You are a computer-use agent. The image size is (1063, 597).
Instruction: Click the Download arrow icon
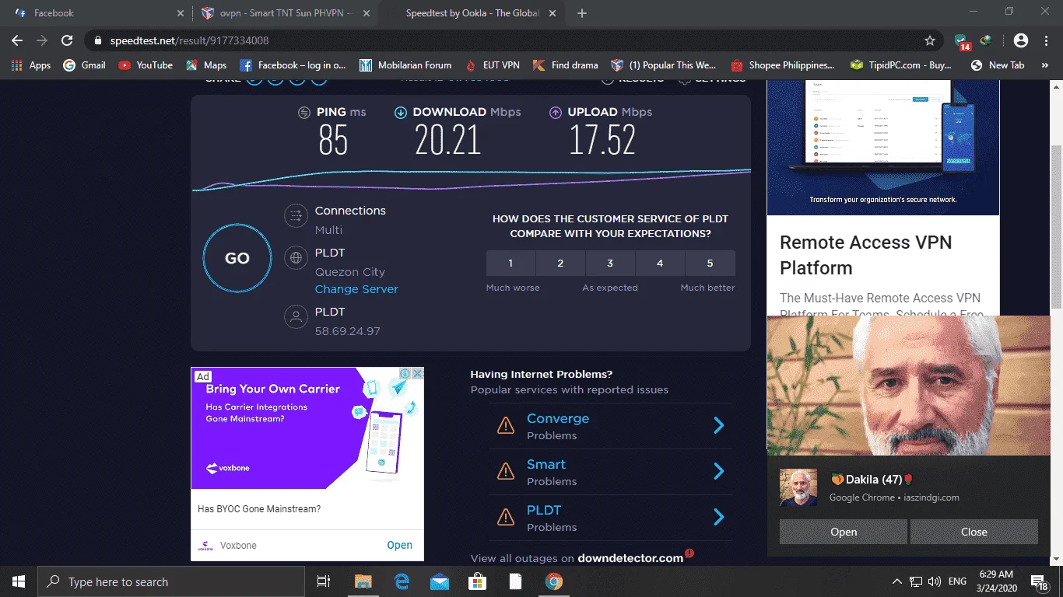pos(401,112)
